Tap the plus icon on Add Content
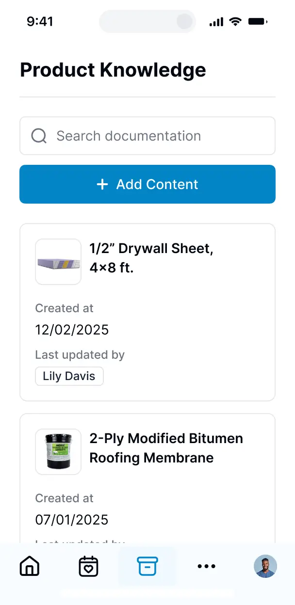295x605 pixels. click(x=102, y=184)
